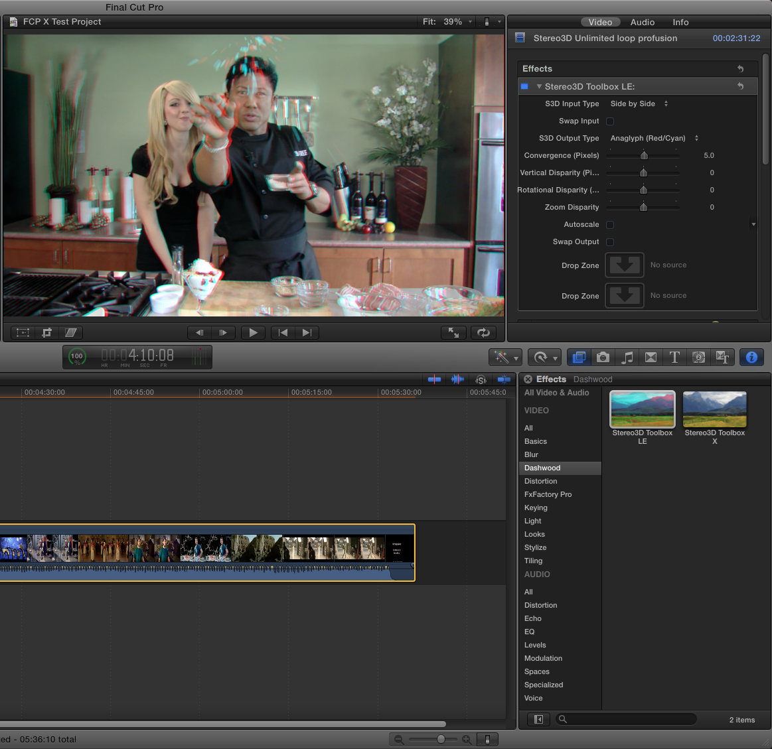Viewport: 772px width, 749px height.
Task: Switch to the Audio inspector tab
Action: tap(642, 23)
